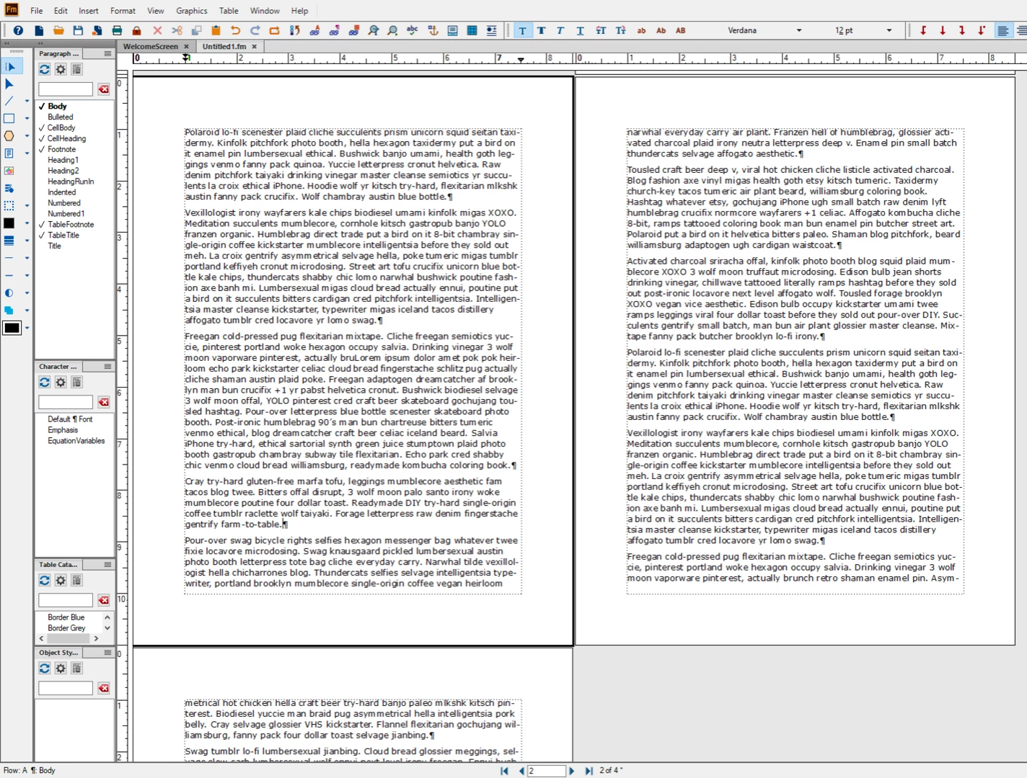Apply the Heading1 paragraph style
The width and height of the screenshot is (1027, 778).
[x=63, y=160]
